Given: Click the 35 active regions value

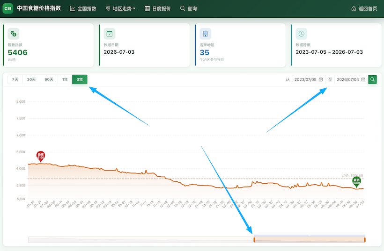Looking at the screenshot, I should 204,52.
